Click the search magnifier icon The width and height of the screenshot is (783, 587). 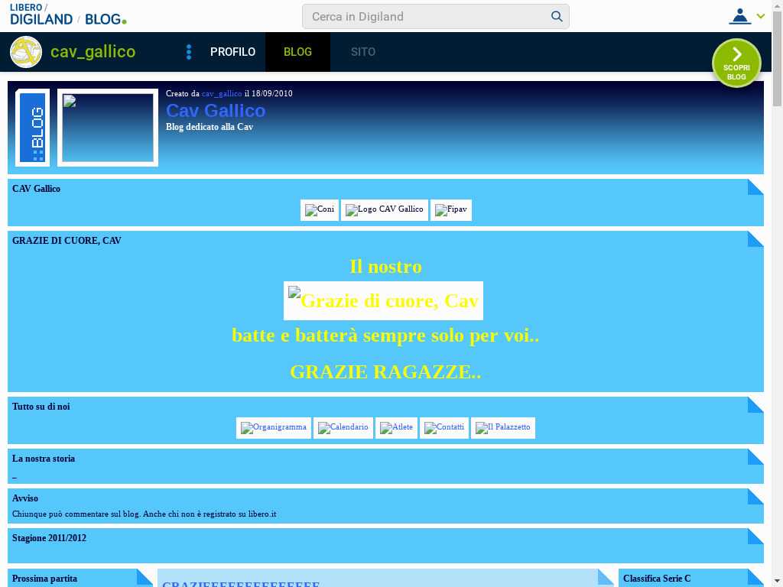coord(557,16)
